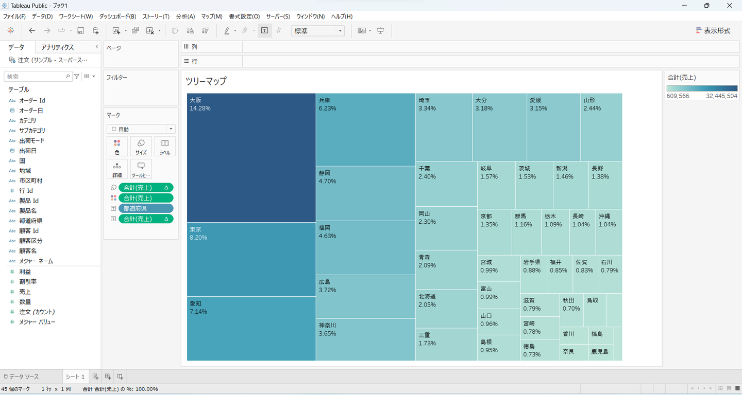This screenshot has height=395, width=742.
Task: Toggle the Show mark labels button
Action: coord(264,31)
